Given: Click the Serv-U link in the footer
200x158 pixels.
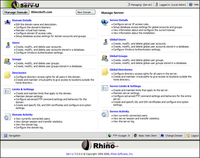Looking at the screenshot, I should pos(70,154).
